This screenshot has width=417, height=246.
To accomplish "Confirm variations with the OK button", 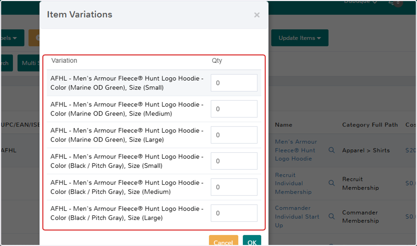I will (252, 241).
